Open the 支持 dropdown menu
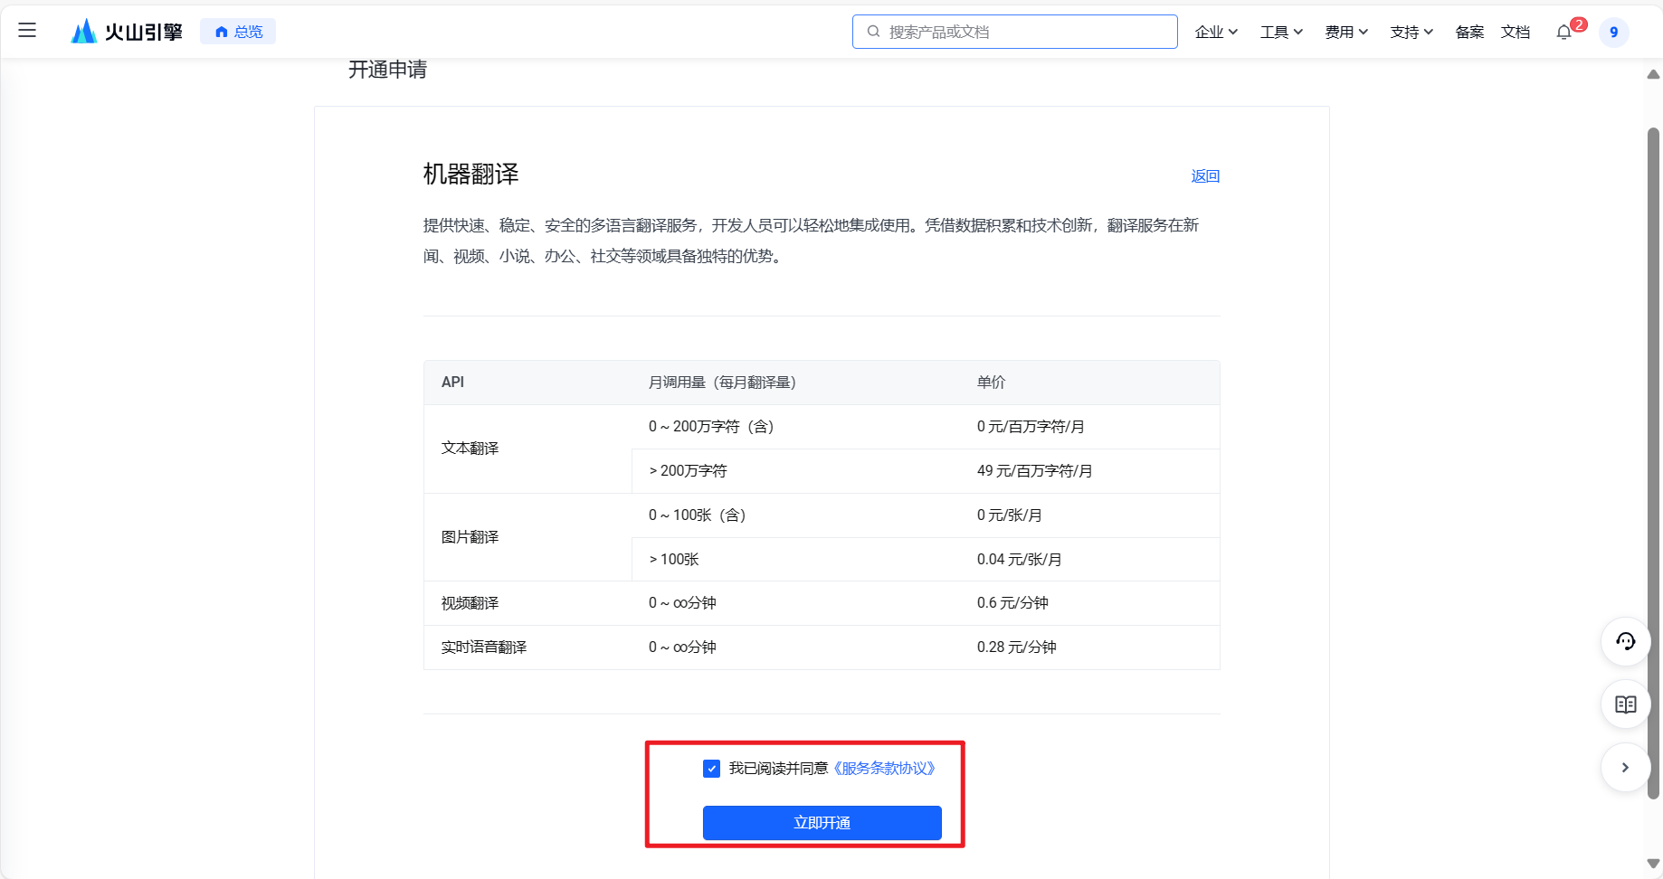The height and width of the screenshot is (879, 1663). [x=1411, y=32]
